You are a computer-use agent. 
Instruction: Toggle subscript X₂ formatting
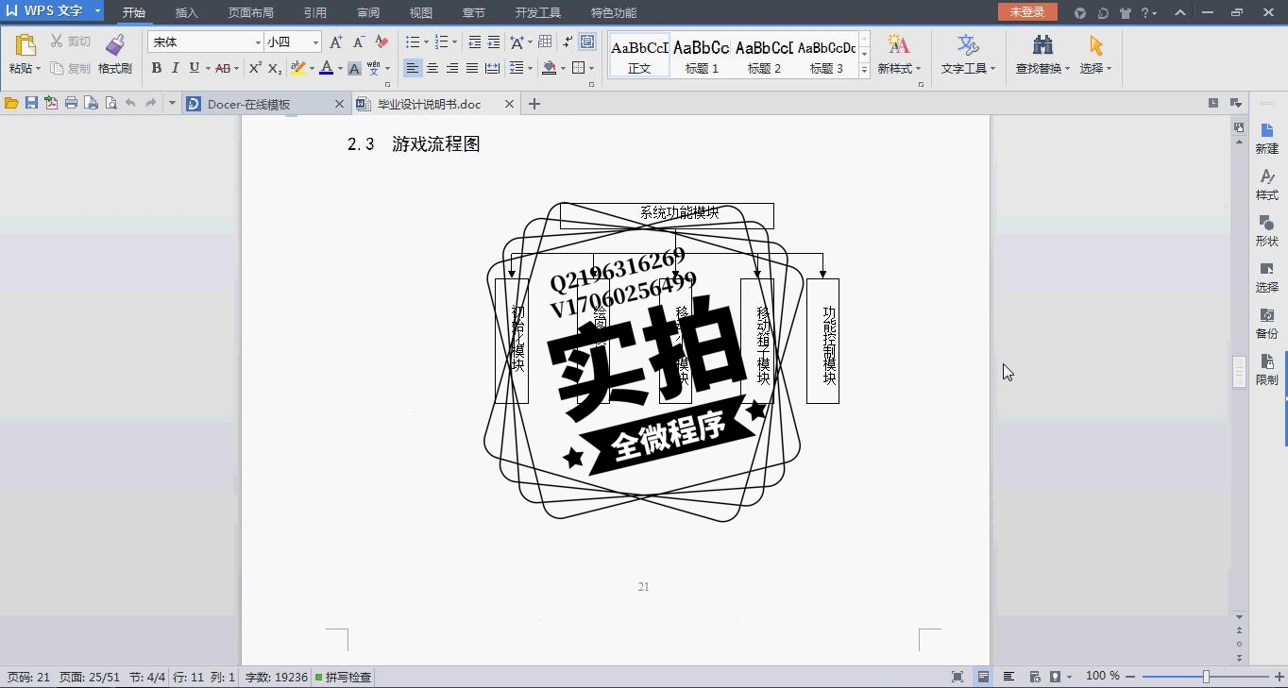275,68
